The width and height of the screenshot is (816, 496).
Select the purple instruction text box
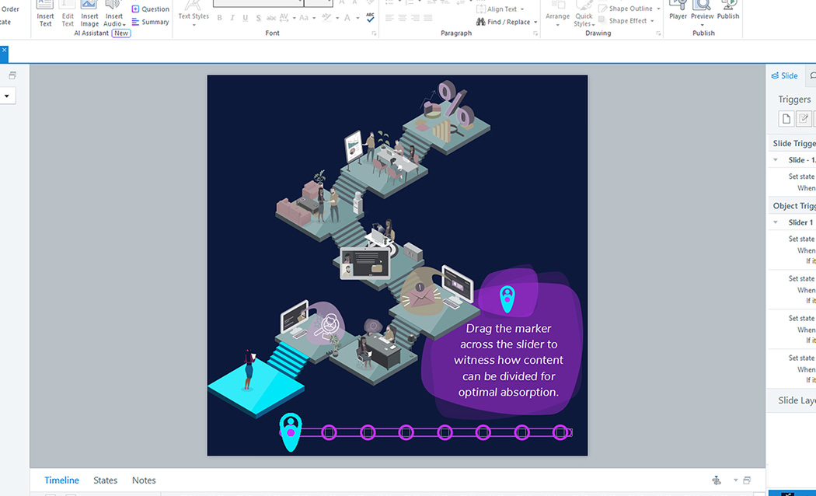508,360
